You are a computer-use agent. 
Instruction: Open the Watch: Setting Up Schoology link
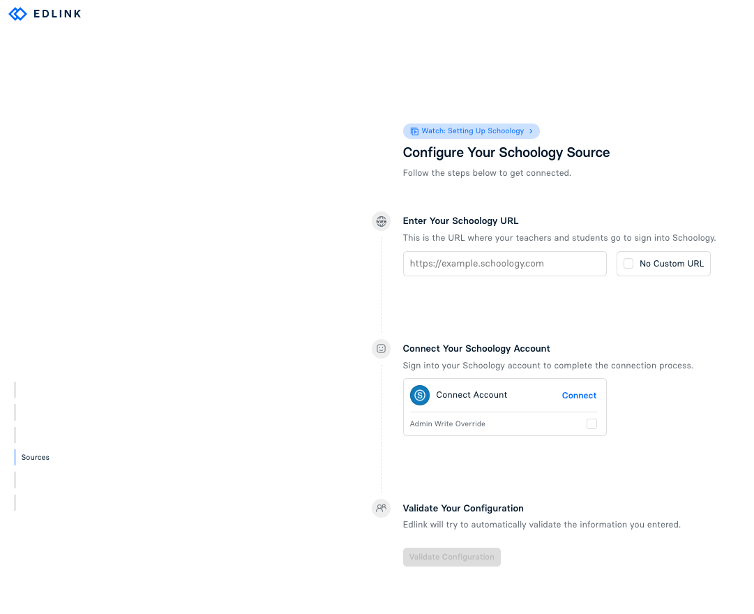pyautogui.click(x=472, y=131)
